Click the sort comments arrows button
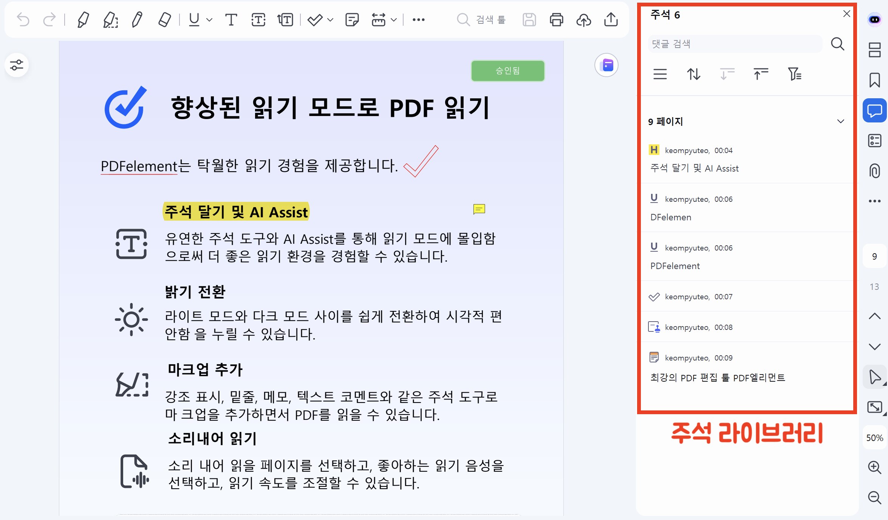 pyautogui.click(x=693, y=74)
